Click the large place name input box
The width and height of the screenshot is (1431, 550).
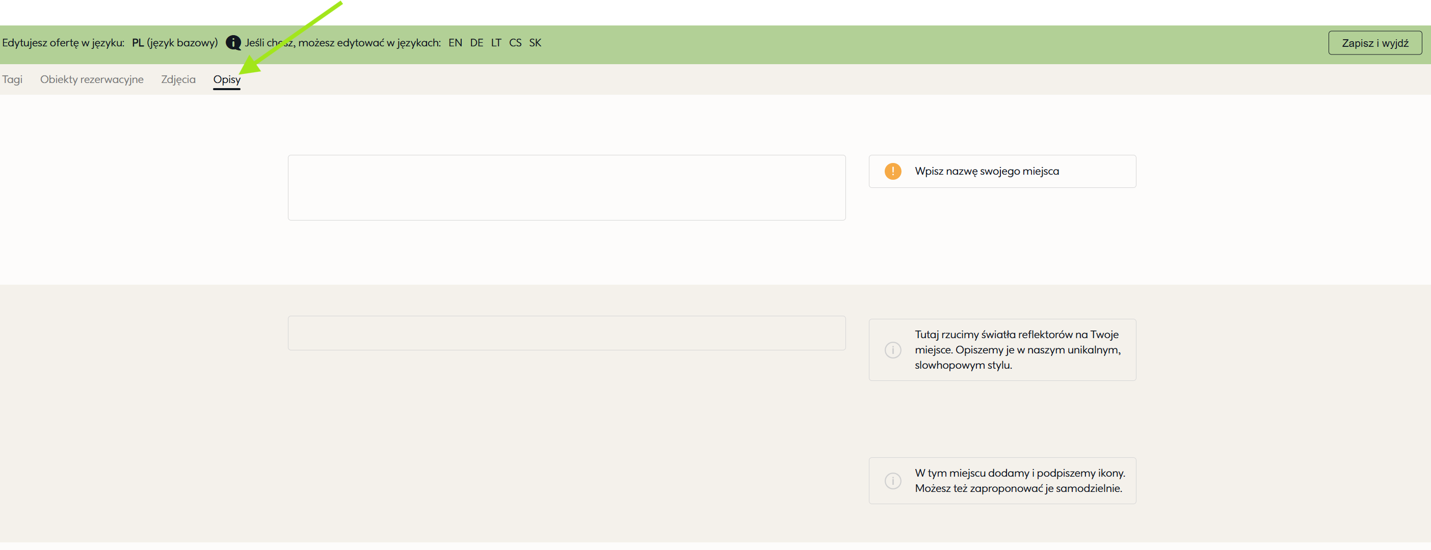pyautogui.click(x=566, y=187)
